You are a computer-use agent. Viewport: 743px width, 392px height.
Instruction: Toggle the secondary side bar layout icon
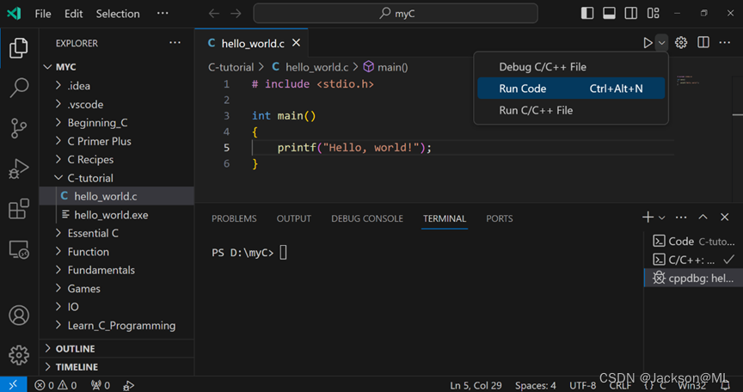coord(630,13)
